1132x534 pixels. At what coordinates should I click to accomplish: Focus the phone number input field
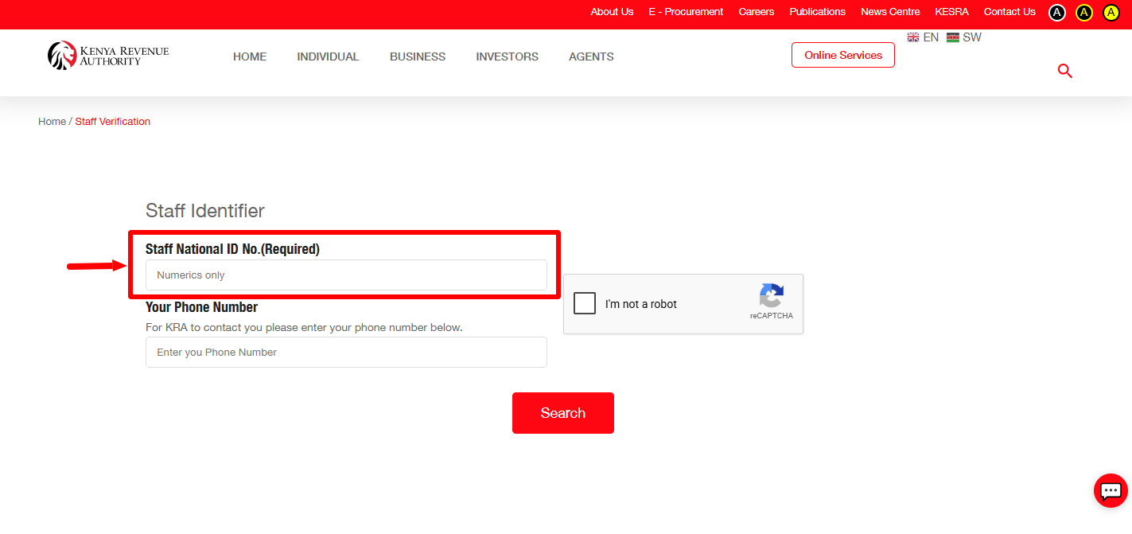pos(346,352)
